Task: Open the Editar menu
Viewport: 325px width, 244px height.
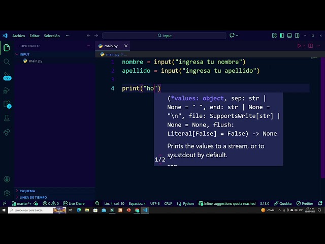Action: point(35,36)
